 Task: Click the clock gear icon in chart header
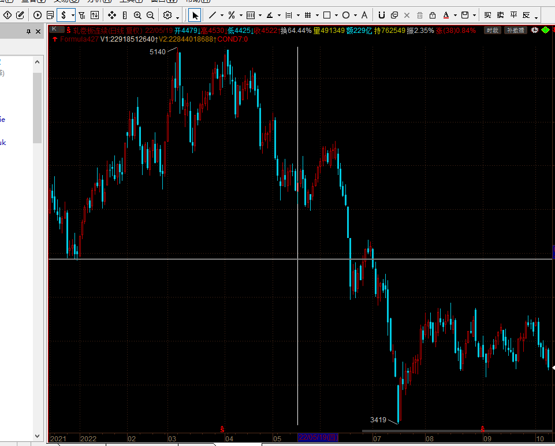pyautogui.click(x=534, y=30)
